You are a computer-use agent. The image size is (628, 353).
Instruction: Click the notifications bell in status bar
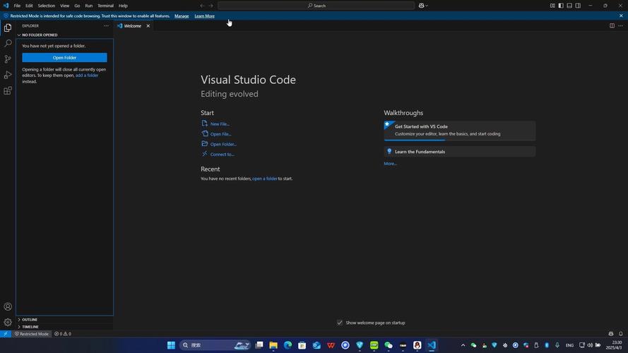click(x=620, y=334)
